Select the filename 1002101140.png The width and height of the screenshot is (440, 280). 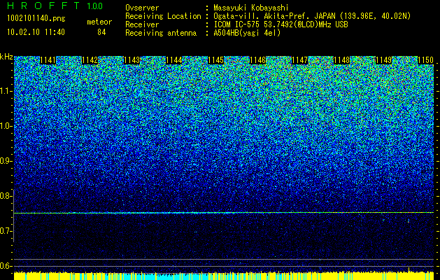click(36, 19)
